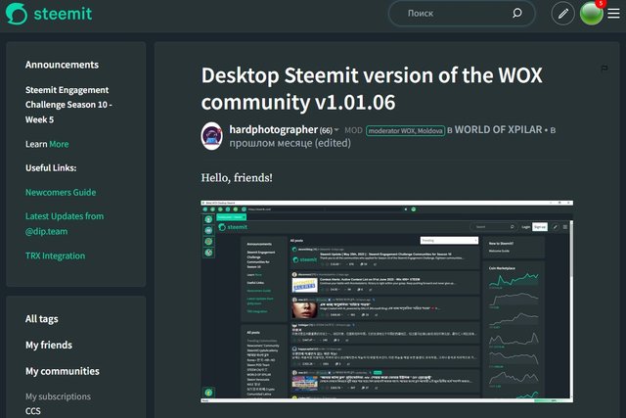Image resolution: width=626 pixels, height=418 pixels.
Task: Flag this post with the flag icon
Action: (604, 69)
